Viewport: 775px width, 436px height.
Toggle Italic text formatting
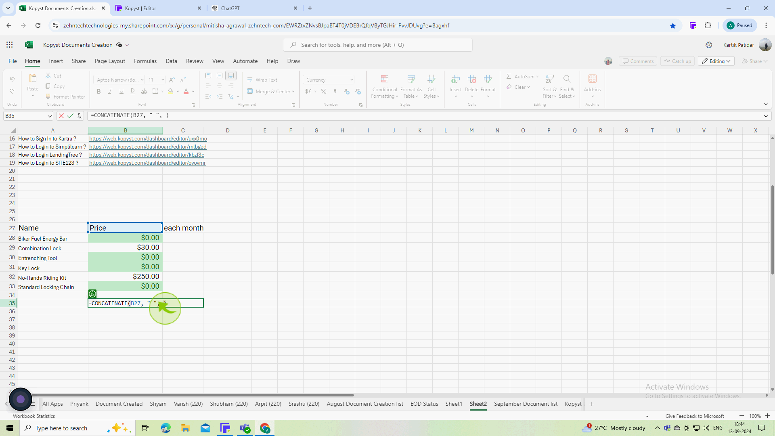[110, 91]
